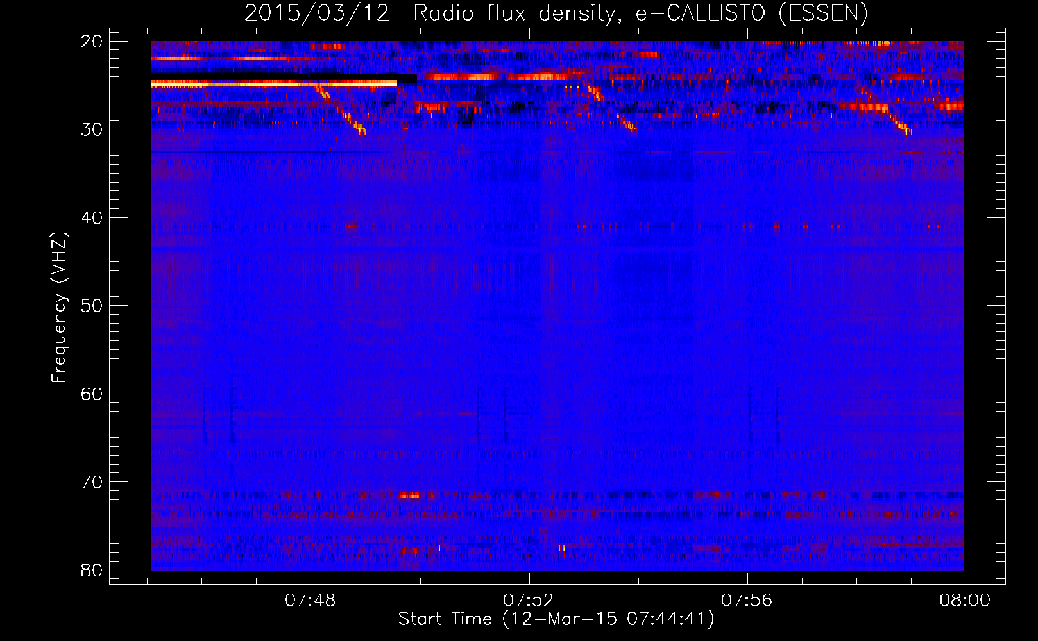Click the red burst at 72 MHz near 07:50
The image size is (1038, 641).
pos(409,495)
